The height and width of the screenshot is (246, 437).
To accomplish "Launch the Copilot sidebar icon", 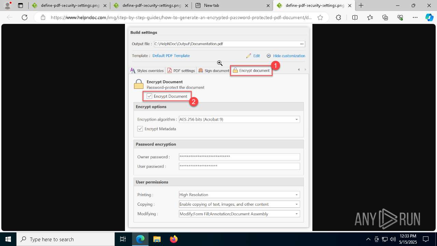I will pyautogui.click(x=429, y=18).
